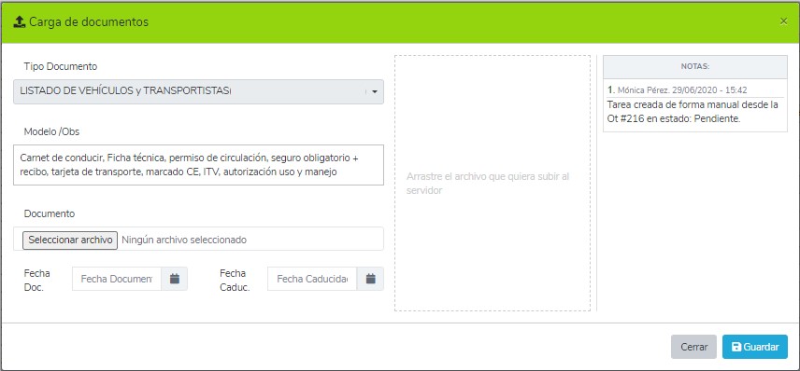800x371 pixels.
Task: Click the Modelo /Obs text area
Action: tap(198, 165)
